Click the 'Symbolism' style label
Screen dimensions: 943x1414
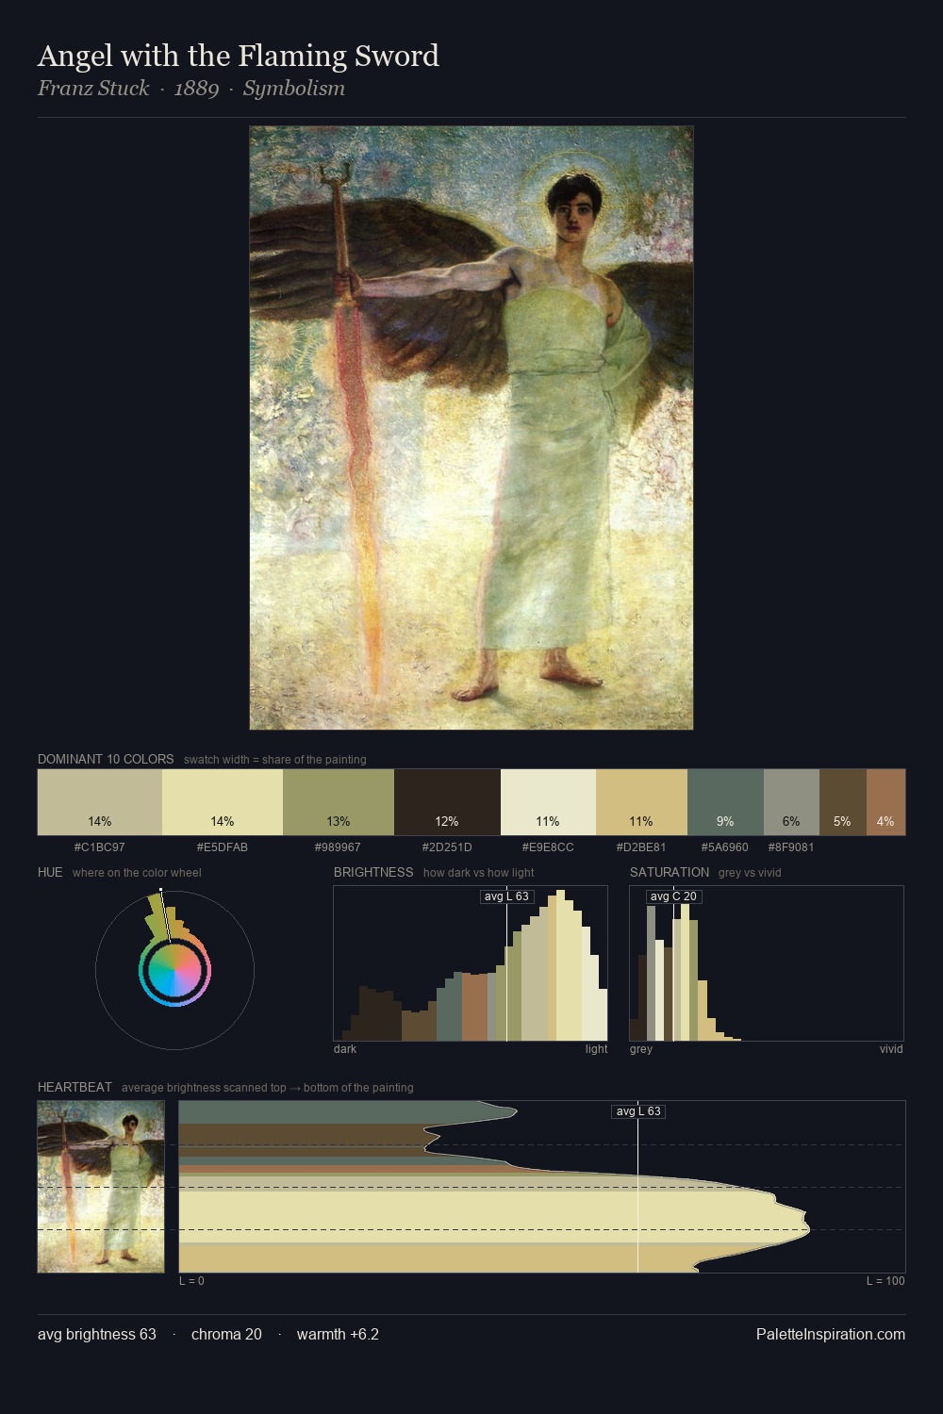click(x=294, y=89)
